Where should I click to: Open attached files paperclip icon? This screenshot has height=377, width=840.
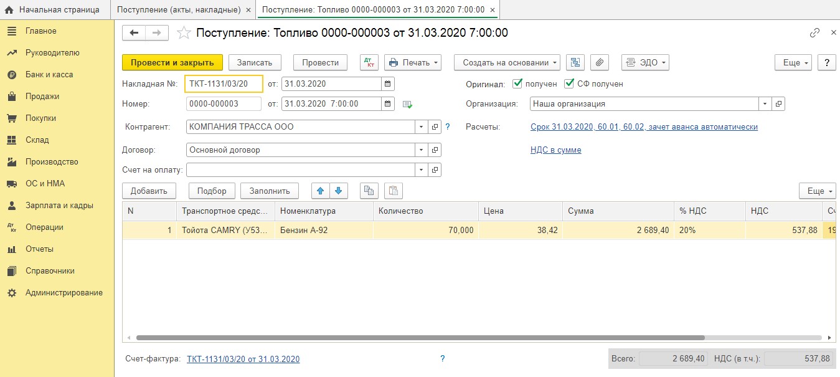click(x=600, y=62)
